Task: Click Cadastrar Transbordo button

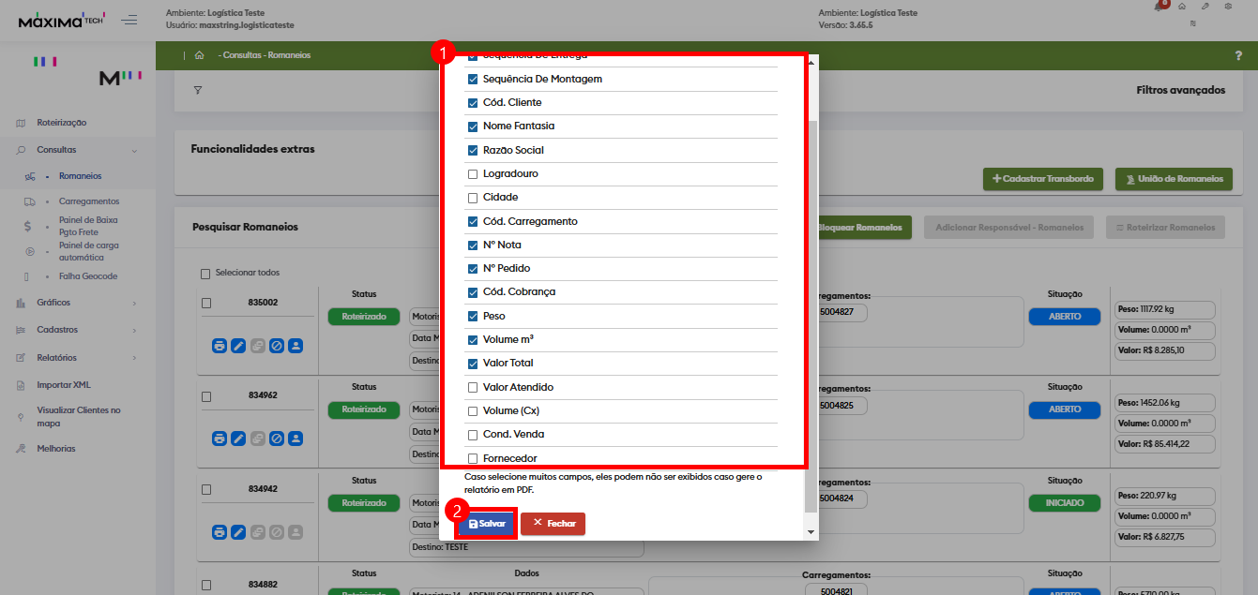Action: tap(1043, 178)
